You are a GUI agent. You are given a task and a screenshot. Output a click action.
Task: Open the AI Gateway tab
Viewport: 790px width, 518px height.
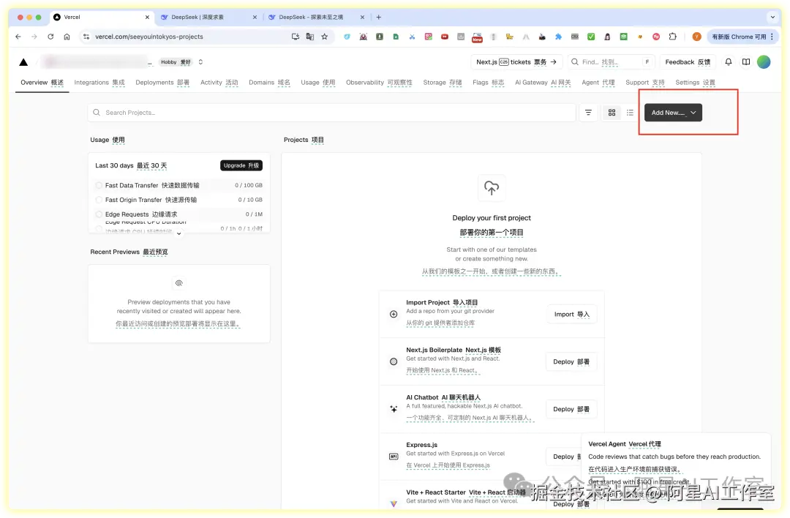tap(543, 82)
